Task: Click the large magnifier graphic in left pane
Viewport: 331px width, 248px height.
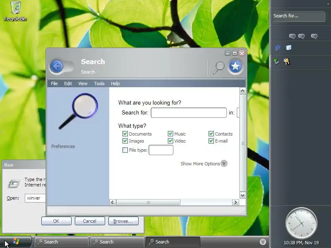Action: pyautogui.click(x=79, y=111)
